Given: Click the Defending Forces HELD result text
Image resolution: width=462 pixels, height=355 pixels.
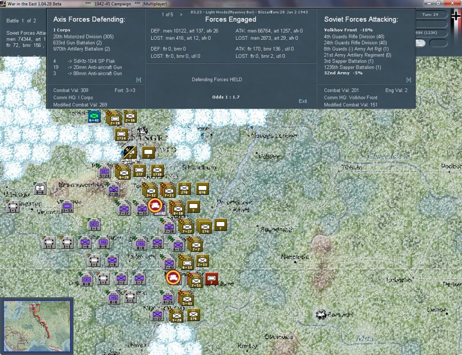Looking at the screenshot, I should 217,79.
